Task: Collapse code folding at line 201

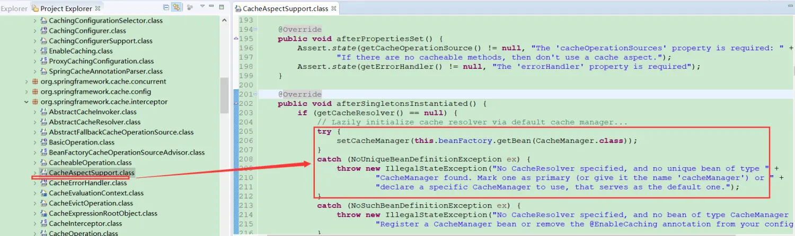Action: (x=256, y=95)
